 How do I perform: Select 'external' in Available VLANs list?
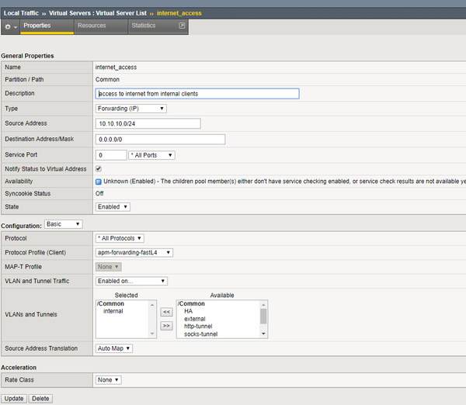(x=196, y=318)
